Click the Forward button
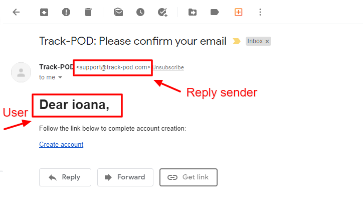The image size is (363, 201). click(125, 177)
